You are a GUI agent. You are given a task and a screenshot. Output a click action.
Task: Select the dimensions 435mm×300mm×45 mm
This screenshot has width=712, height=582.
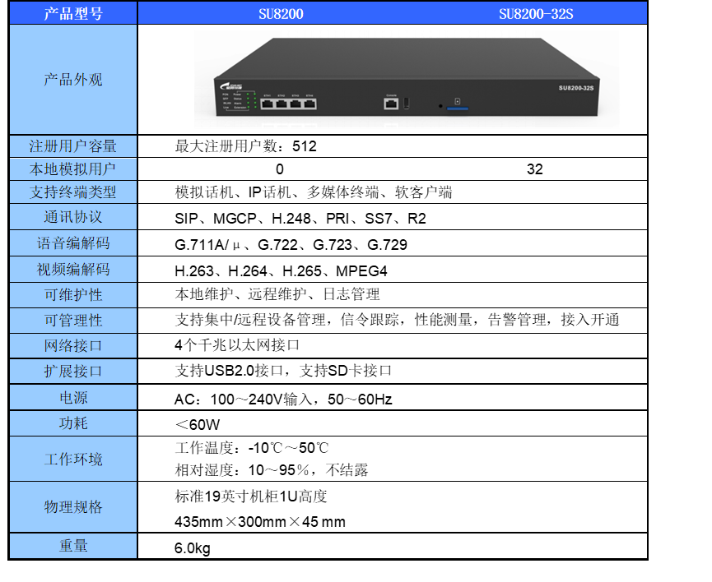[x=260, y=522]
